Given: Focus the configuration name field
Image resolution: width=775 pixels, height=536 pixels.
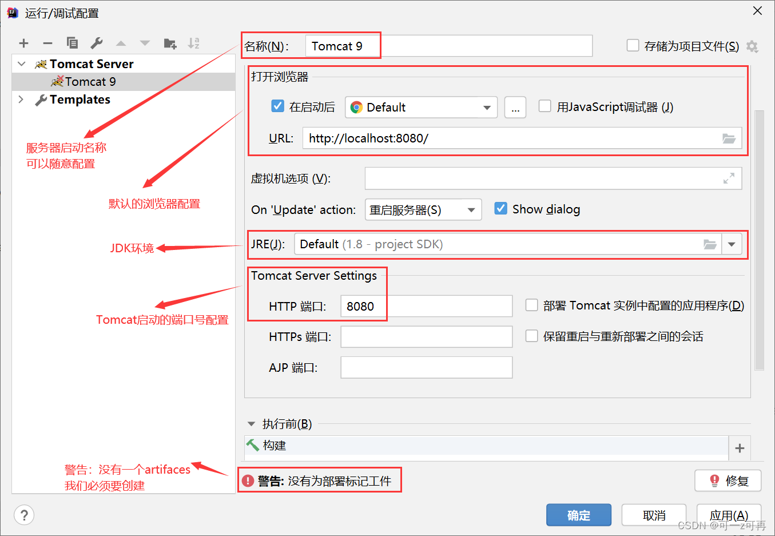Looking at the screenshot, I should click(449, 46).
